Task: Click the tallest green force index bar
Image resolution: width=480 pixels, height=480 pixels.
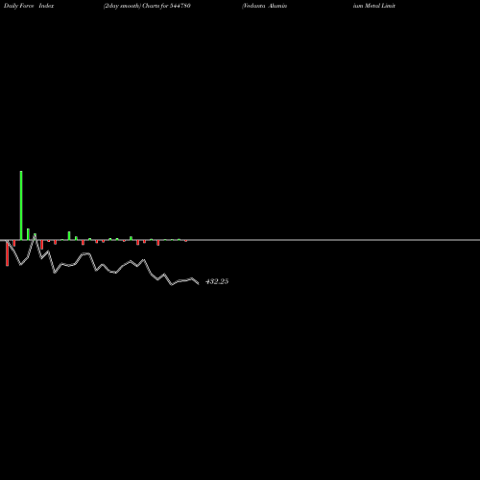Action: click(21, 205)
